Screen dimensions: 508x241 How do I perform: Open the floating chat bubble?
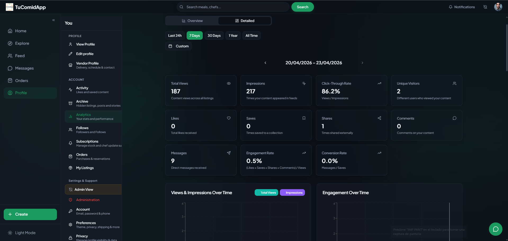click(x=496, y=229)
